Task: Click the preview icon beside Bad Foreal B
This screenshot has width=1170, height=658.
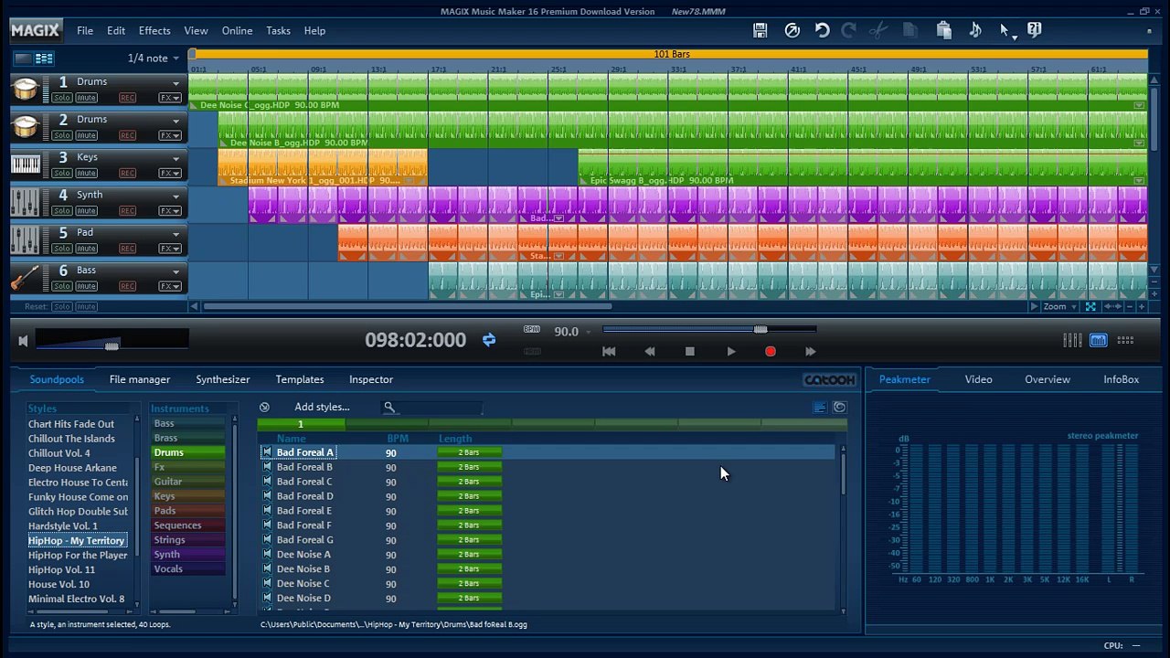Action: 267,466
